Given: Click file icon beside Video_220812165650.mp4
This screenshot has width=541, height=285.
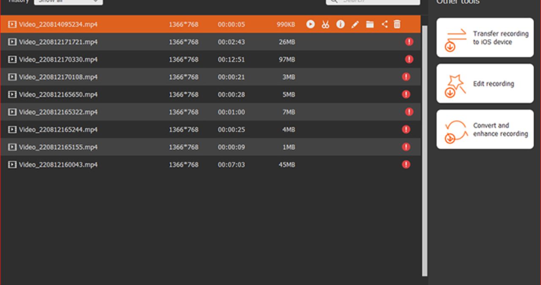Looking at the screenshot, I should click(12, 95).
